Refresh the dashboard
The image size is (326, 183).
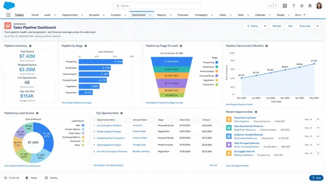[277, 26]
